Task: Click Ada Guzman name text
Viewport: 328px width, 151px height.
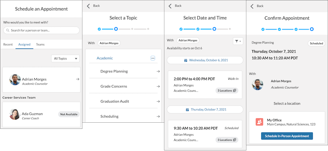Action: 32,114
